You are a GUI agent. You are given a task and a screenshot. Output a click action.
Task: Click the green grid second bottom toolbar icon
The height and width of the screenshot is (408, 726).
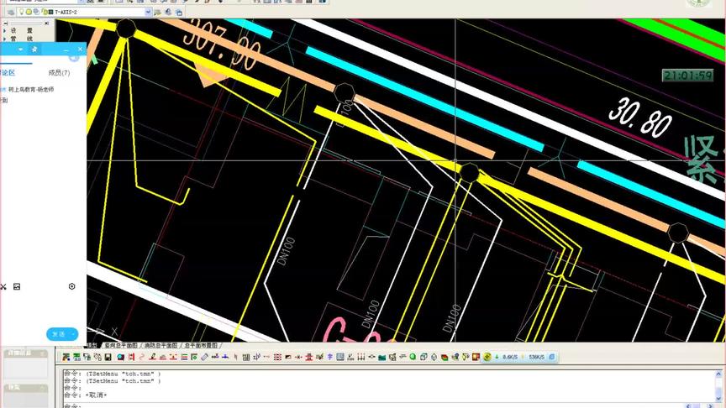76,357
